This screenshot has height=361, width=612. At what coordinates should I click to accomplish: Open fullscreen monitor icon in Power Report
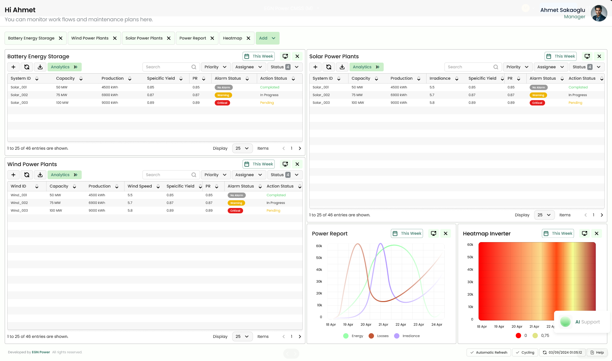coord(434,233)
